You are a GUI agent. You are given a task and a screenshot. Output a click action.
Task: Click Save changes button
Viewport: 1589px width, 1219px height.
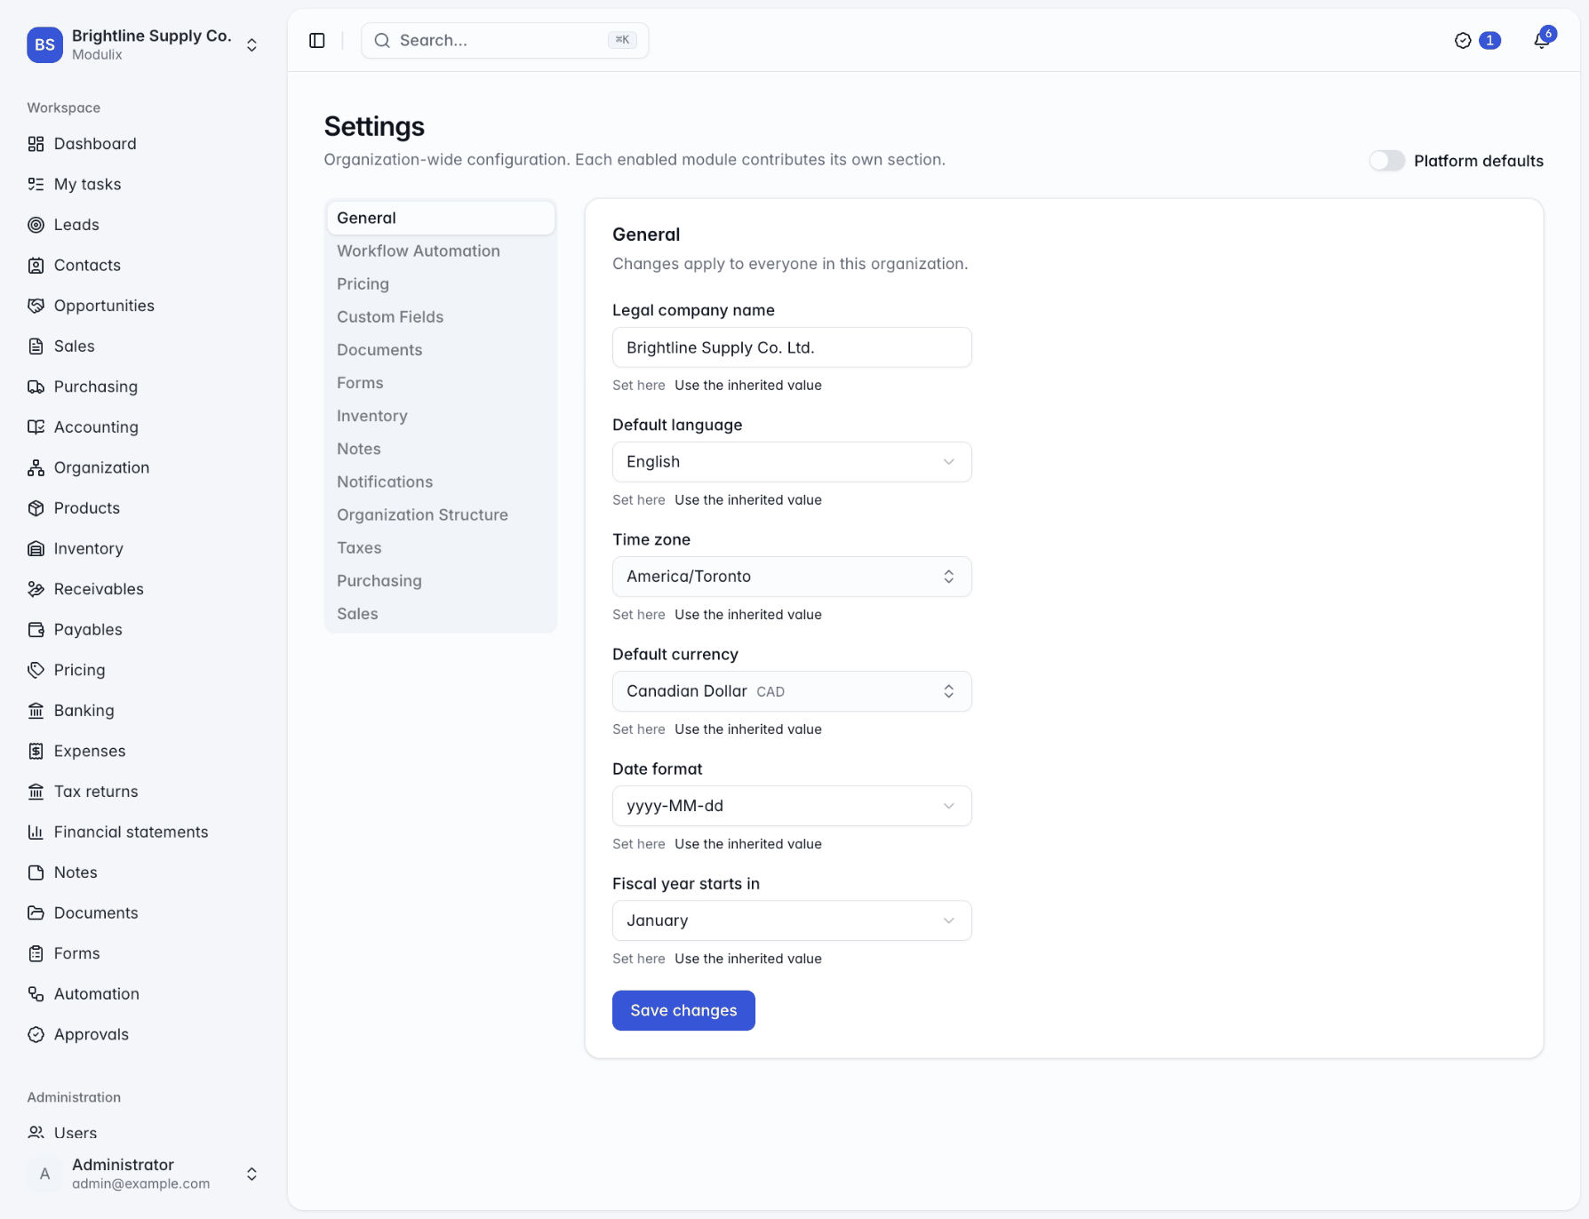click(x=683, y=1011)
